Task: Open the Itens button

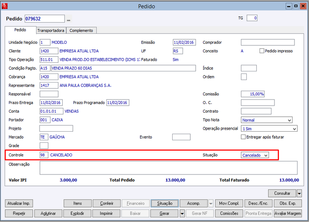Action: [x=77, y=203]
